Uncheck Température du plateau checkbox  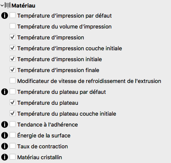[x=13, y=102]
